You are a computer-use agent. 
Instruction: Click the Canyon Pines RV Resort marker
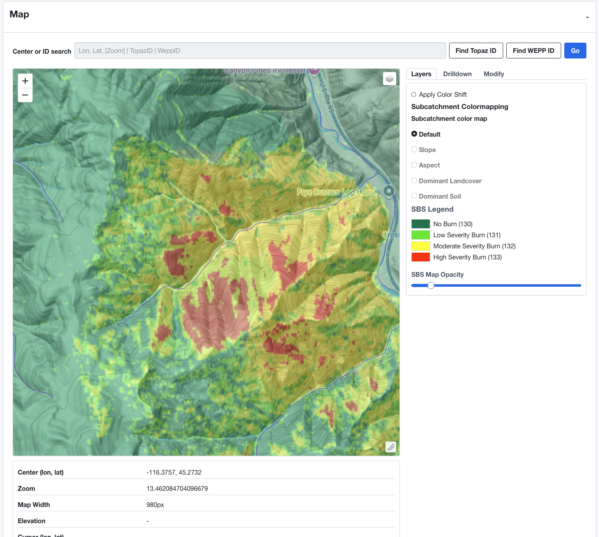pyautogui.click(x=314, y=71)
